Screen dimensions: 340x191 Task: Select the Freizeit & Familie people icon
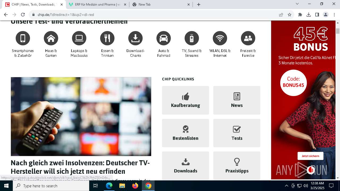[x=248, y=38]
